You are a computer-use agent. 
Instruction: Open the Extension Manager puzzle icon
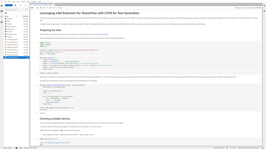2,22
